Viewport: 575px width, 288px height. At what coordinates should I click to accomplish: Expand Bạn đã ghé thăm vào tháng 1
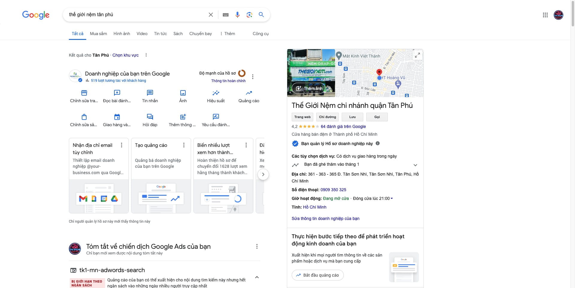[x=415, y=165]
